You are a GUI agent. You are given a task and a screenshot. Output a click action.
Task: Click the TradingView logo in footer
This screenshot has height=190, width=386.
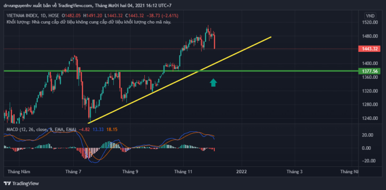coord(21,183)
